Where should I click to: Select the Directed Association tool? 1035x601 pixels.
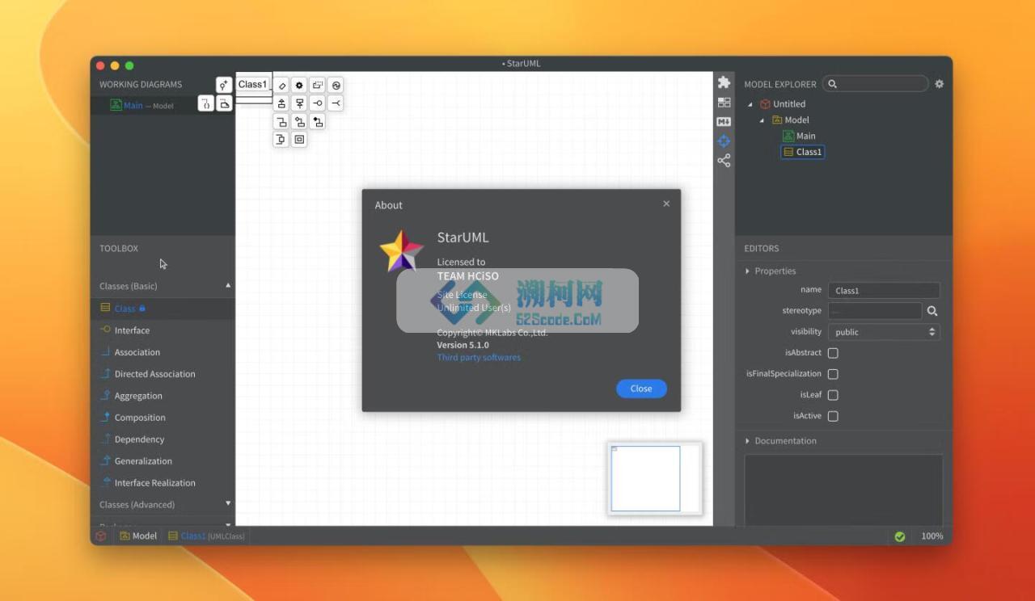coord(163,374)
